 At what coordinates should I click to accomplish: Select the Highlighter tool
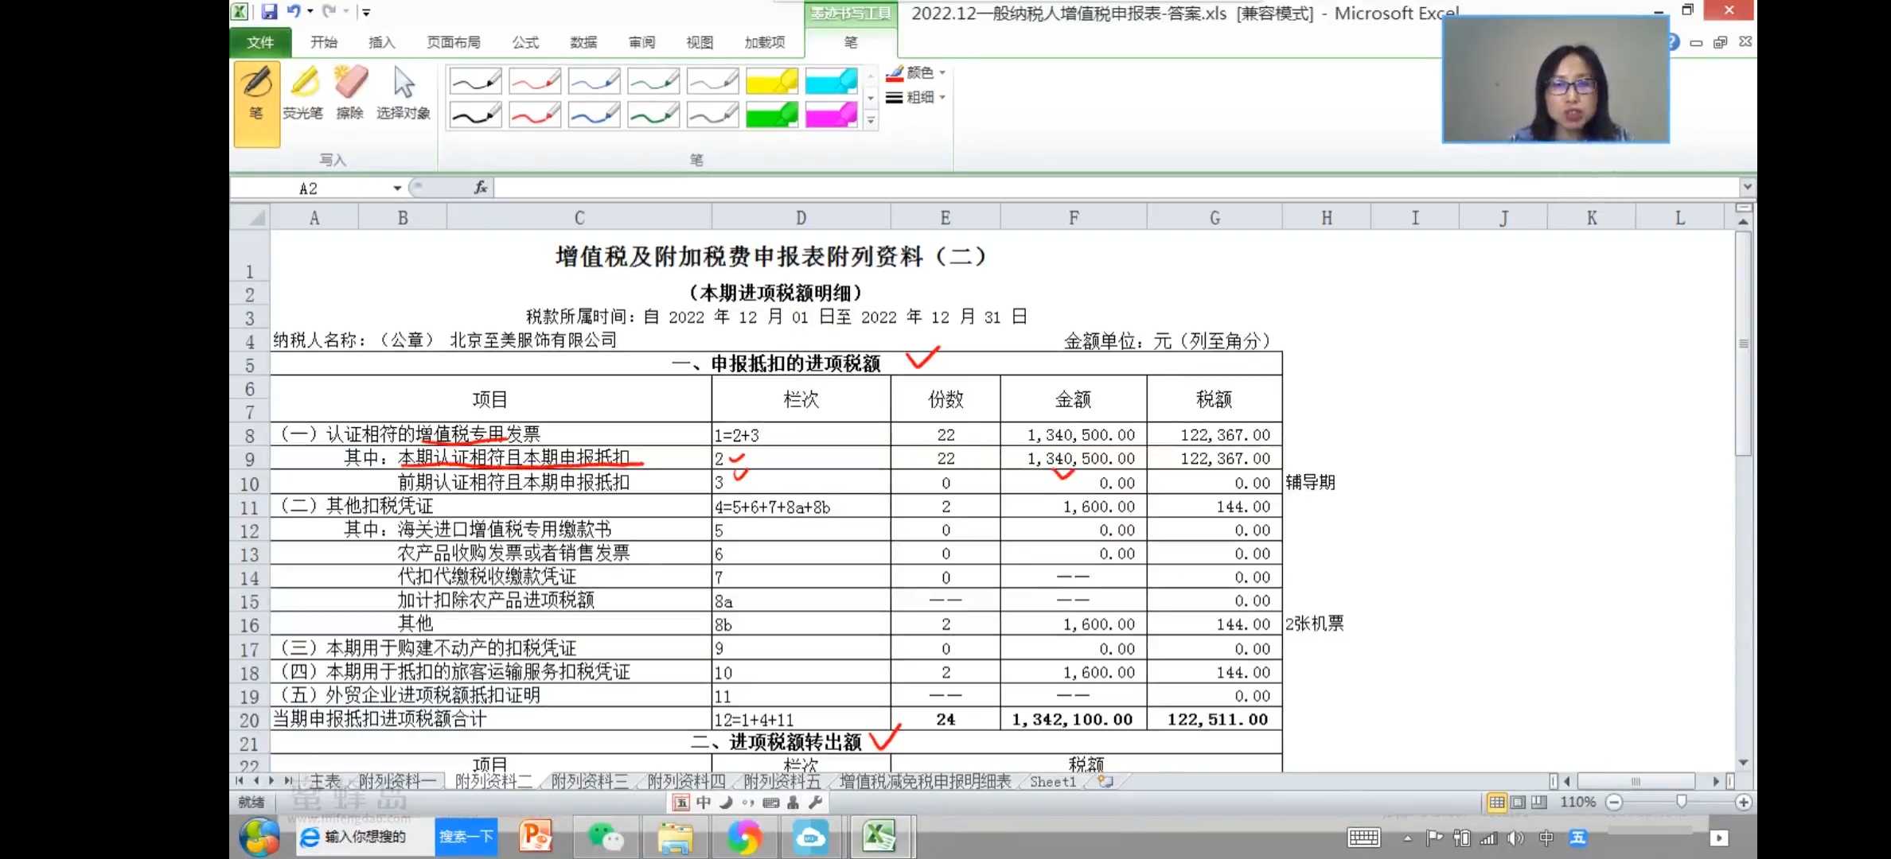[x=303, y=94]
